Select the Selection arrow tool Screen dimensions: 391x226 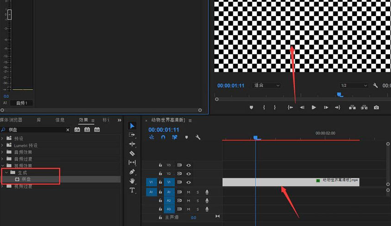[x=132, y=126]
